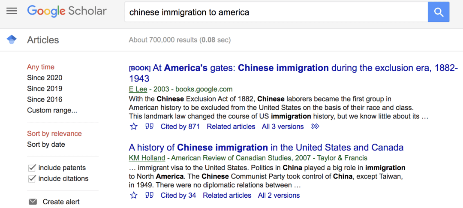The height and width of the screenshot is (208, 463).
Task: Open cite dialog for KM Holland article
Action: click(149, 195)
